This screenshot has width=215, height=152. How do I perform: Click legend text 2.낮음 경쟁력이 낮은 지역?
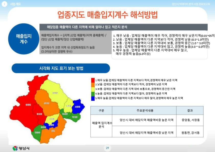point(131,84)
